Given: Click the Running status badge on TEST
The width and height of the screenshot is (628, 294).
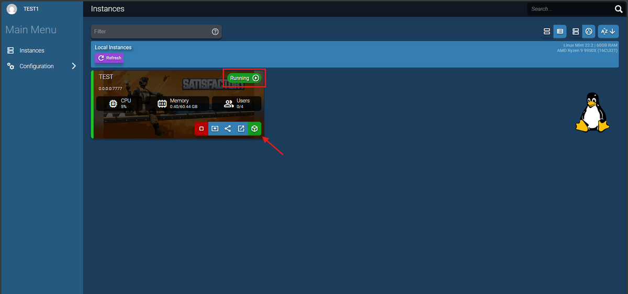Looking at the screenshot, I should coord(244,78).
